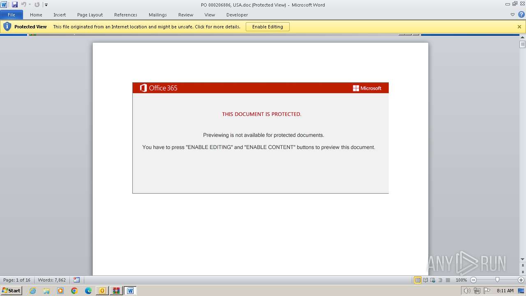526x296 pixels.
Task: Switch to Draft view
Action: 448,280
